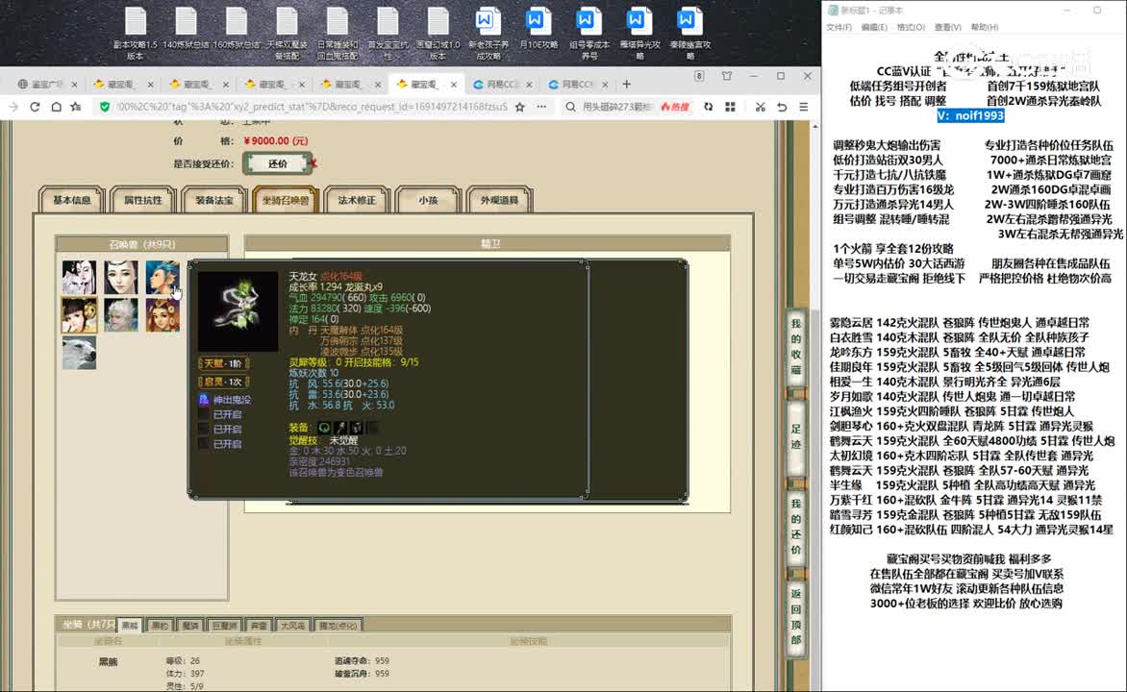Open the 坐骑召唤兽 tab
Viewport: 1127px width, 692px height.
(286, 201)
